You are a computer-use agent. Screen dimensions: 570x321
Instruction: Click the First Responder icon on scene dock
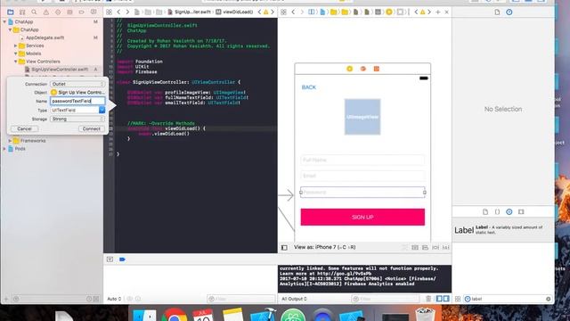(x=362, y=69)
